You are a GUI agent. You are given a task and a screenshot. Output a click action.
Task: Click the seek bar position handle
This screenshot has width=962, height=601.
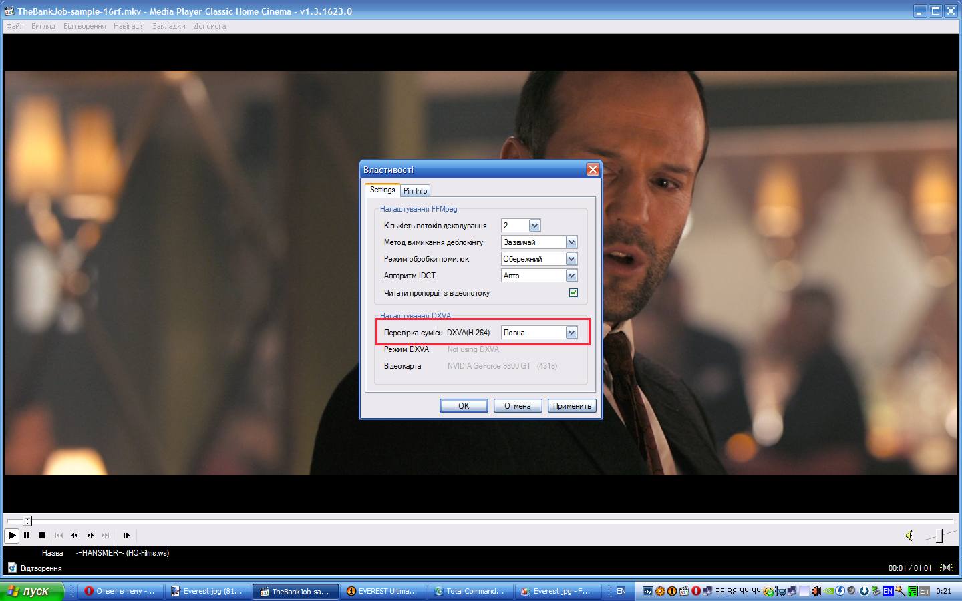tap(27, 521)
